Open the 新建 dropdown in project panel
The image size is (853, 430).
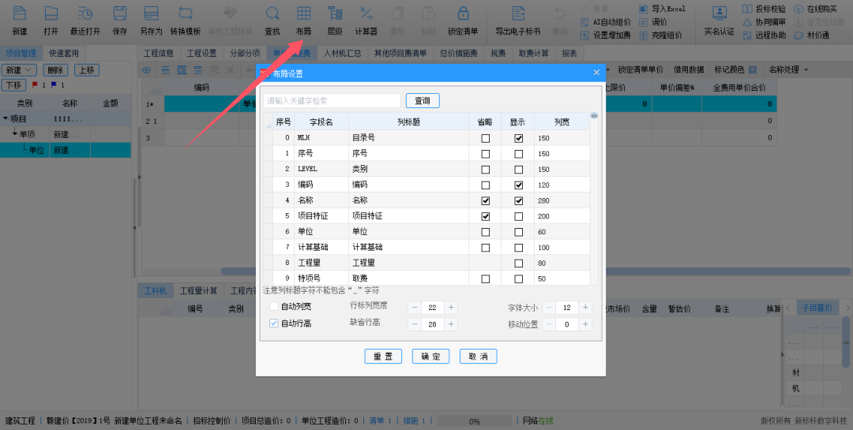pyautogui.click(x=20, y=70)
